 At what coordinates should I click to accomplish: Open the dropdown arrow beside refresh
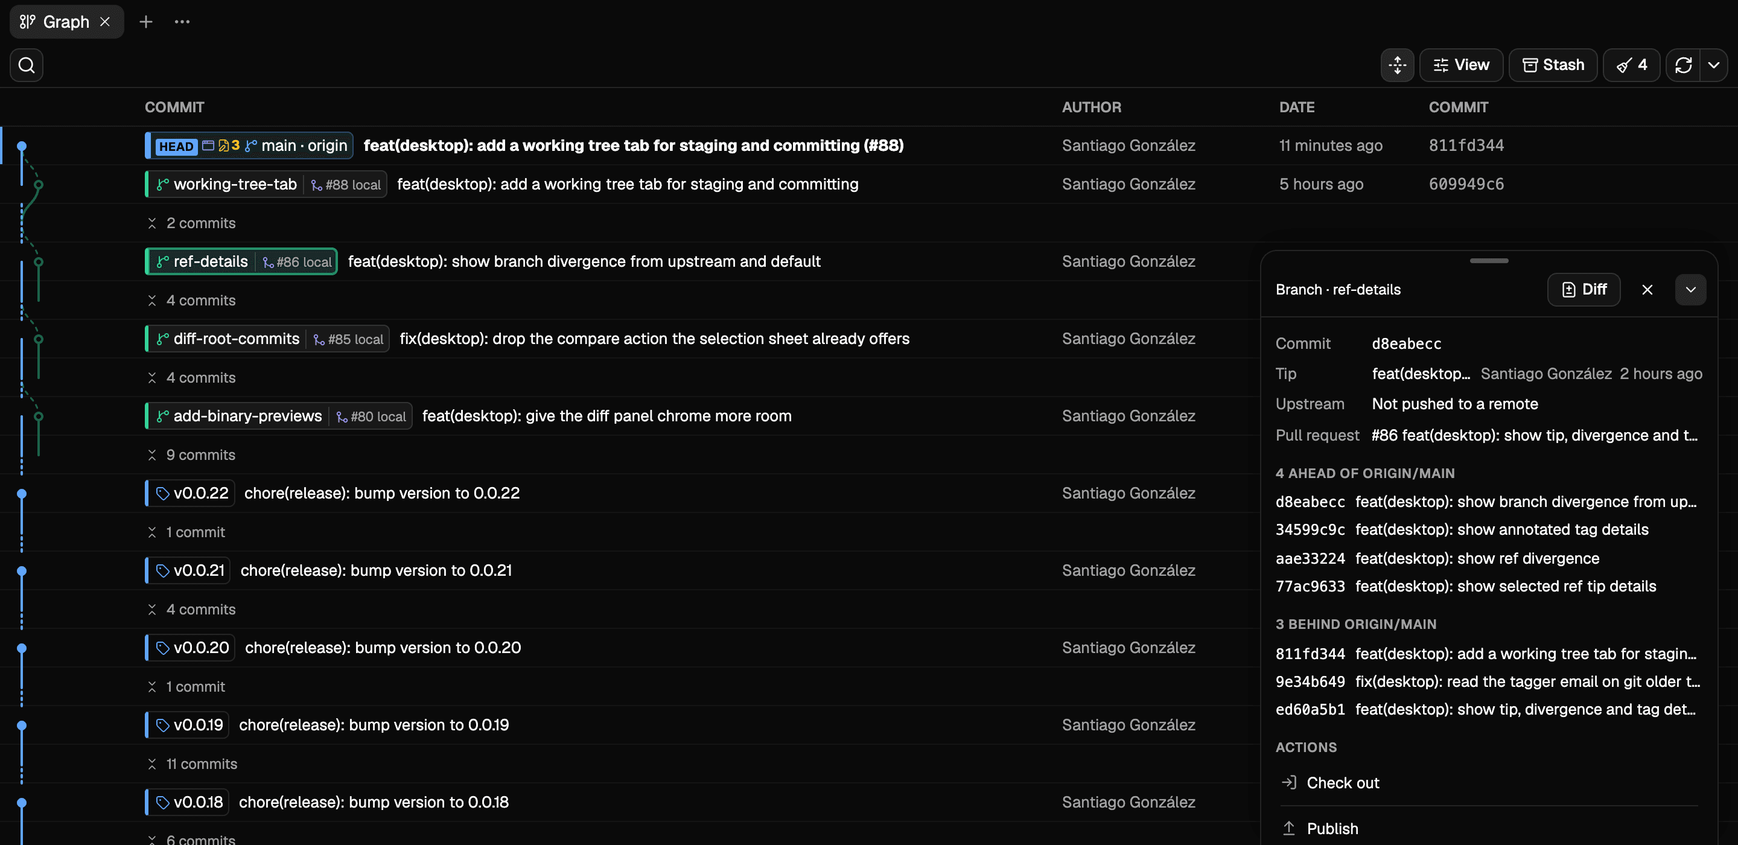1714,65
